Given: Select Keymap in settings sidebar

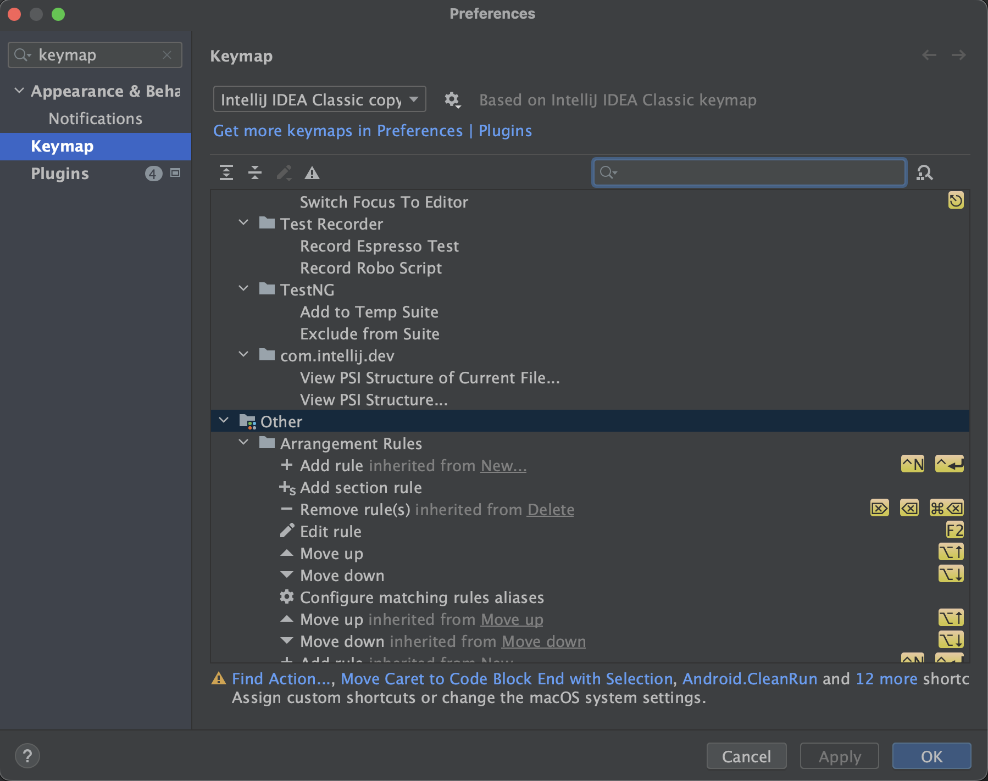Looking at the screenshot, I should [96, 146].
